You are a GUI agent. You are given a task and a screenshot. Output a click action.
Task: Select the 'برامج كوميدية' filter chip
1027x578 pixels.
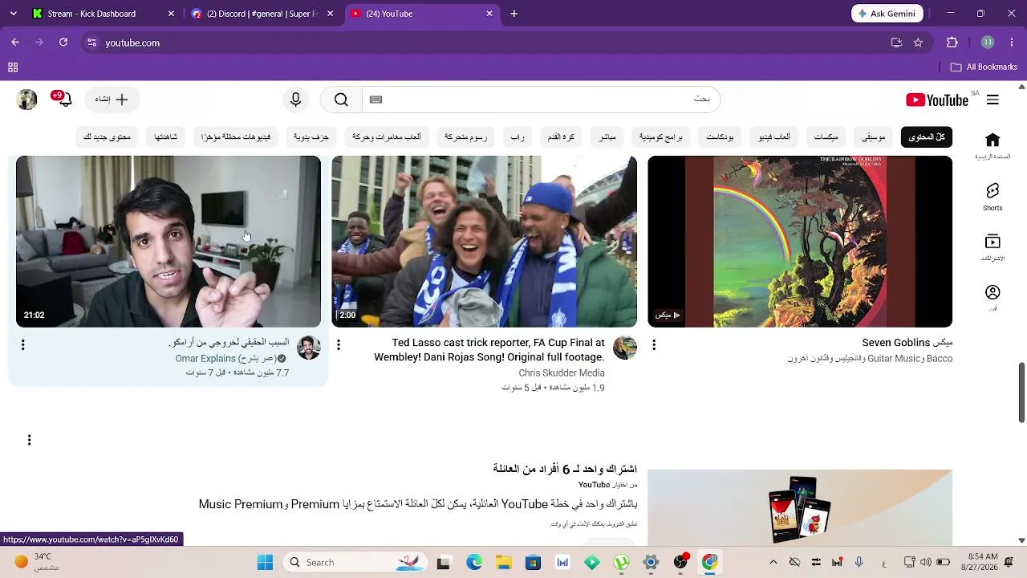(660, 136)
